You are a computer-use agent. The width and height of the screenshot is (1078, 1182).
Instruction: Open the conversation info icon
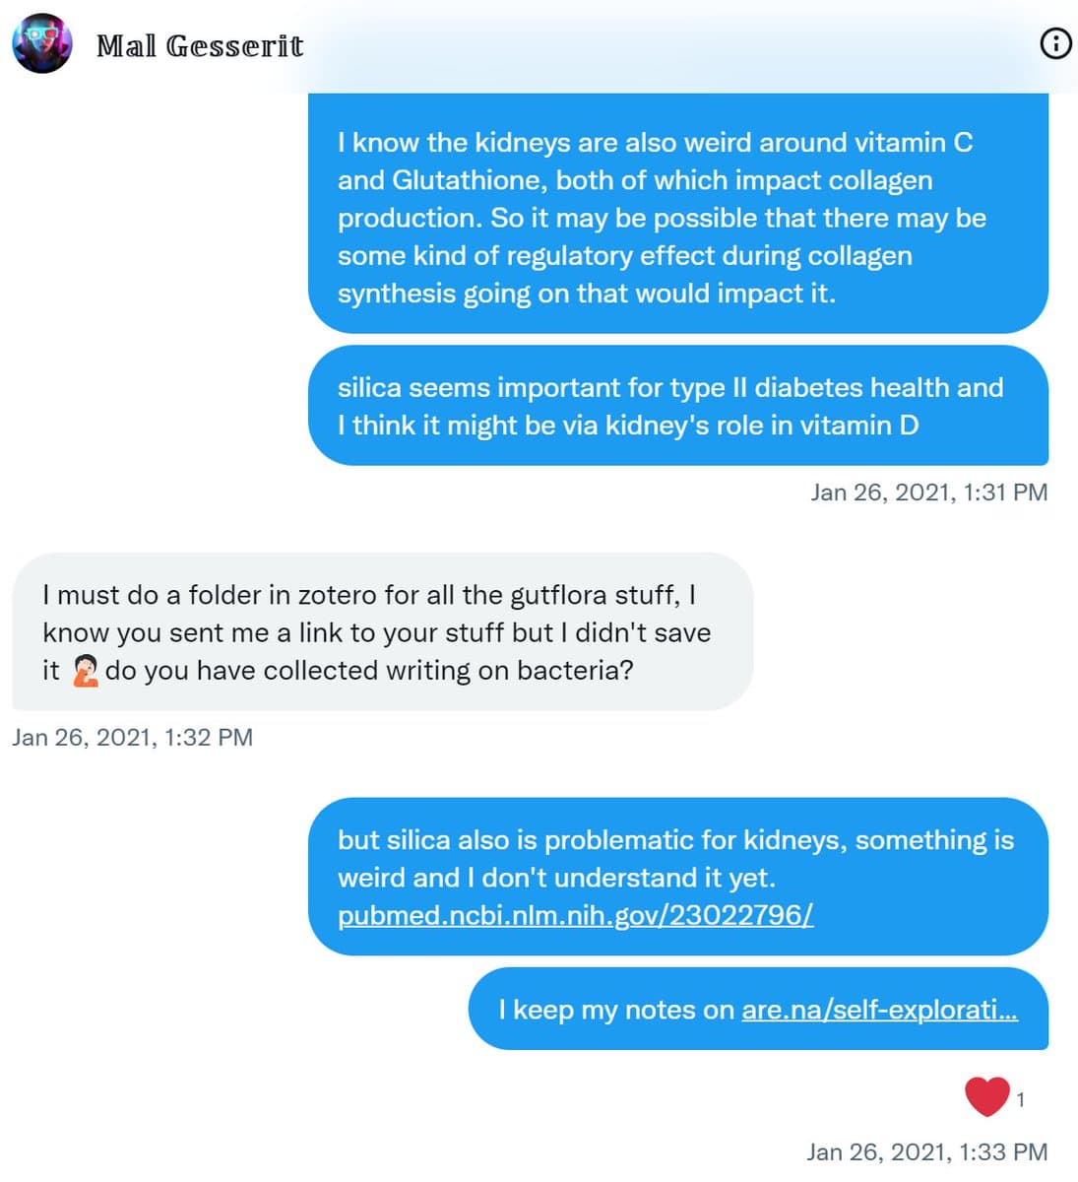coord(1055,43)
